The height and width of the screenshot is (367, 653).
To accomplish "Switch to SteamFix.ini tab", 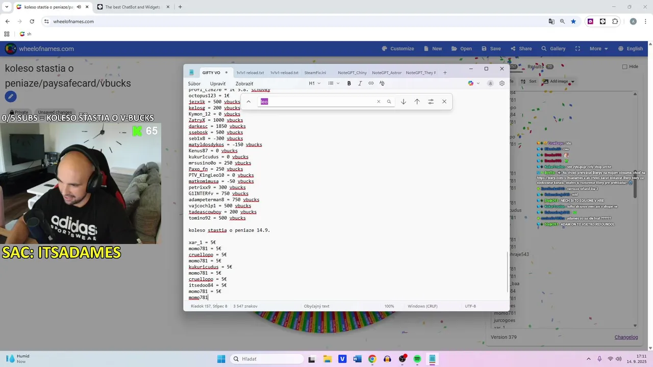I will (x=315, y=72).
